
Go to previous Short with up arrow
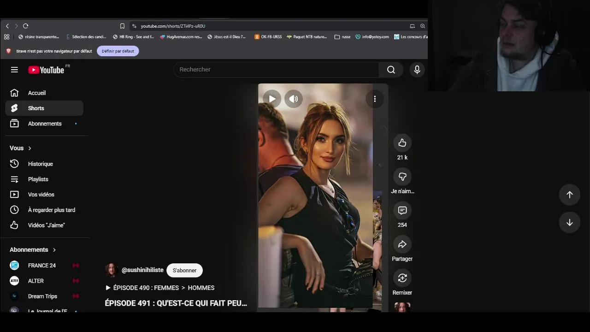[570, 195]
